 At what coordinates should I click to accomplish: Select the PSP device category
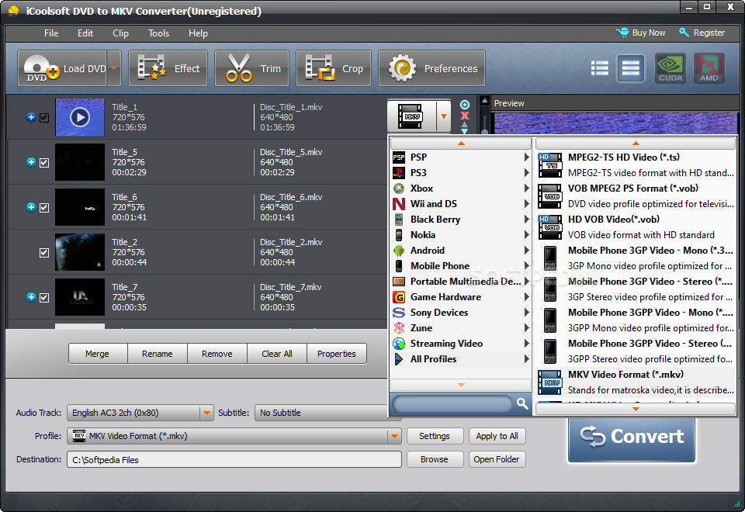click(460, 157)
